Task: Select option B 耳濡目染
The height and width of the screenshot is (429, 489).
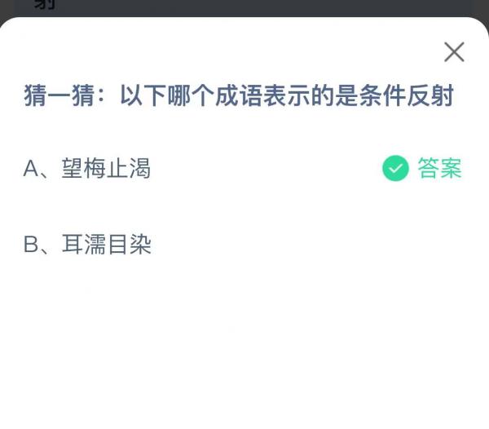Action: 87,244
